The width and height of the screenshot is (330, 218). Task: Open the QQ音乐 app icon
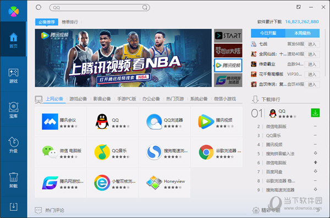click(x=102, y=152)
